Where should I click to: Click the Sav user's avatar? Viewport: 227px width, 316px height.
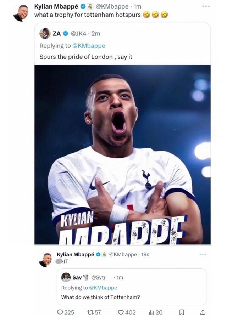click(x=66, y=277)
